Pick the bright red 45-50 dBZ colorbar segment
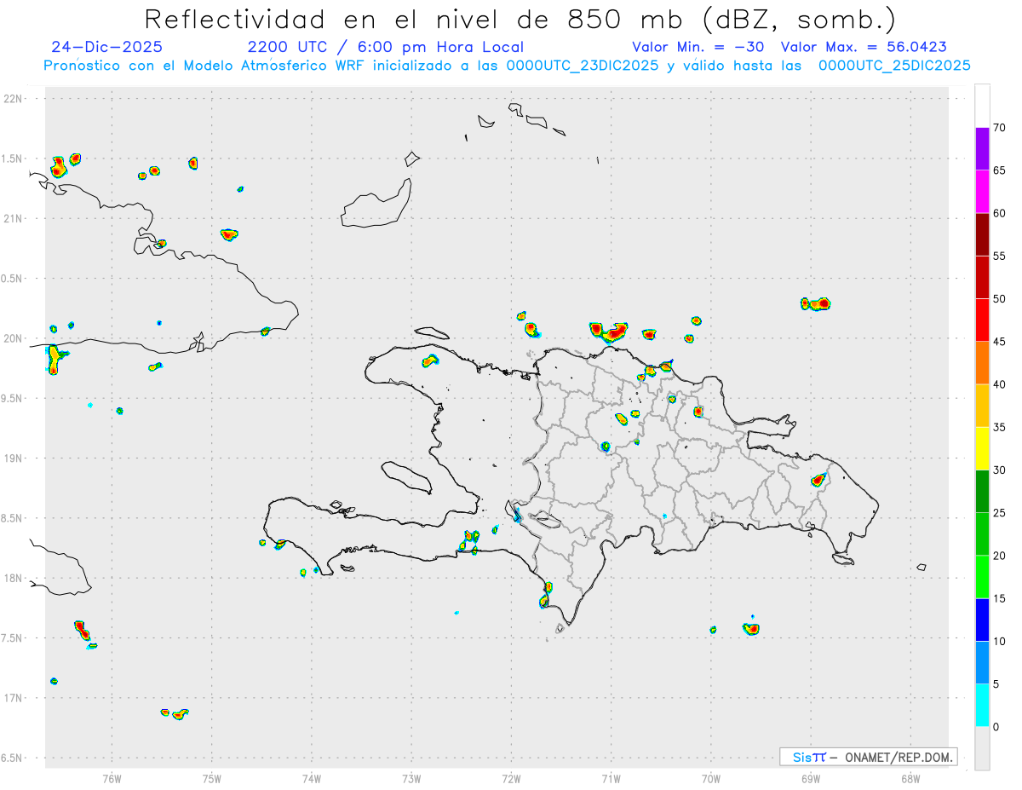1022x790 pixels. [x=982, y=320]
